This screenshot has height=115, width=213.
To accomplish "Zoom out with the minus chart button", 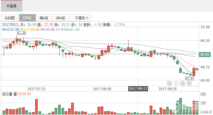I will pyautogui.click(x=189, y=83).
